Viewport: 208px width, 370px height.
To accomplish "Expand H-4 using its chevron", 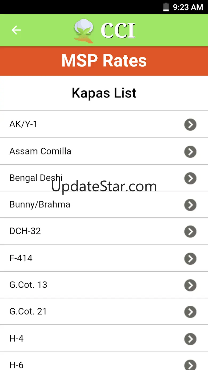I will tap(190, 339).
